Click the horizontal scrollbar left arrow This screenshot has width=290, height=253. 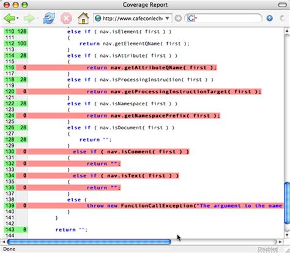click(x=4, y=242)
